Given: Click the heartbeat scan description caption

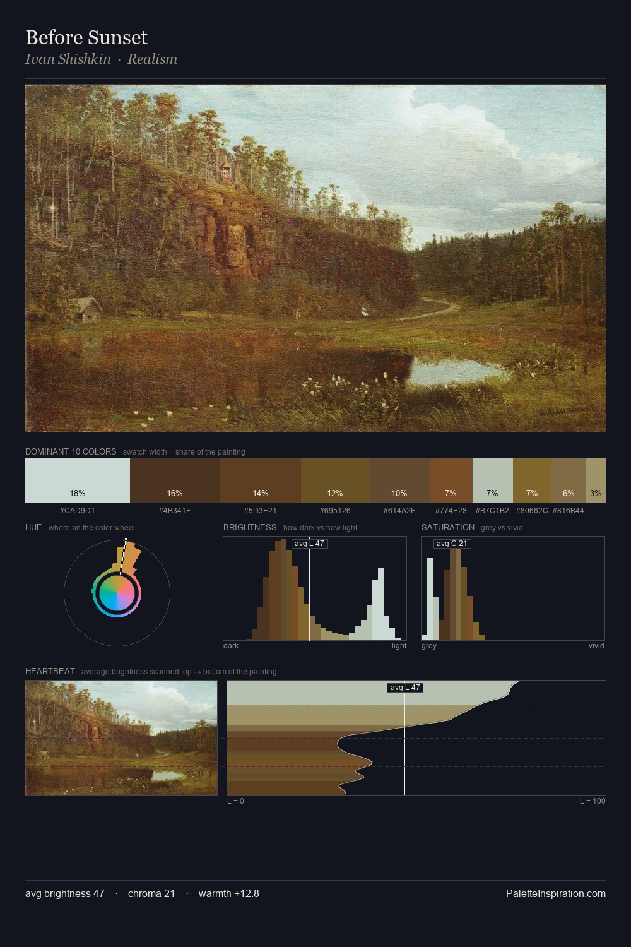Looking at the screenshot, I should 179,672.
